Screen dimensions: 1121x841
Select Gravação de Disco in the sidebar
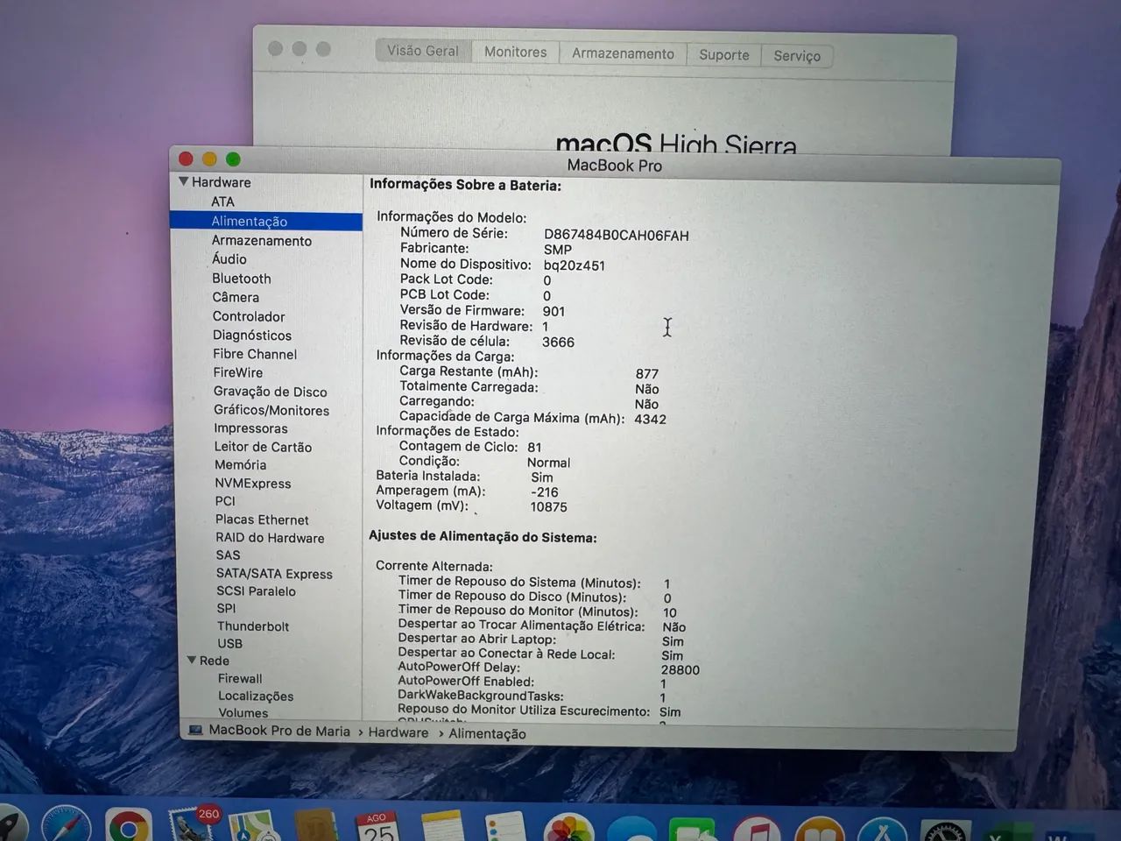click(x=271, y=392)
